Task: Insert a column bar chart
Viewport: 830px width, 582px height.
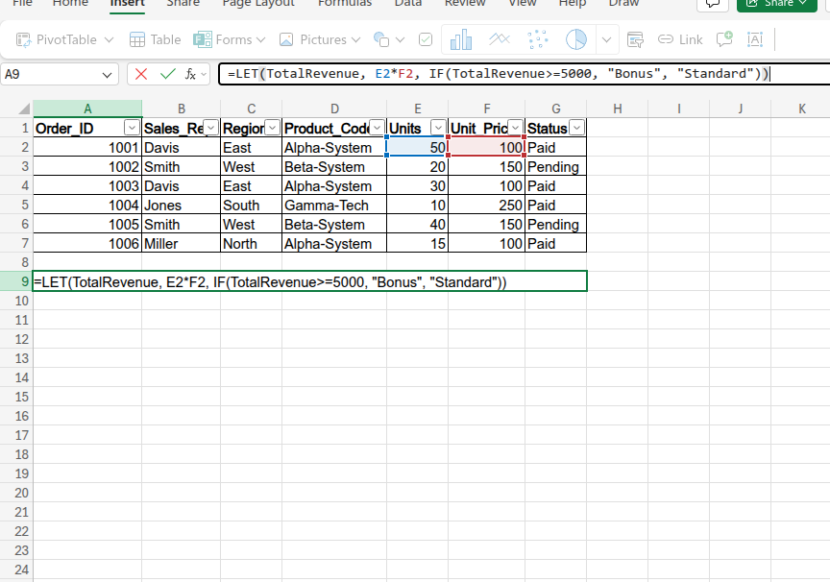Action: 461,39
